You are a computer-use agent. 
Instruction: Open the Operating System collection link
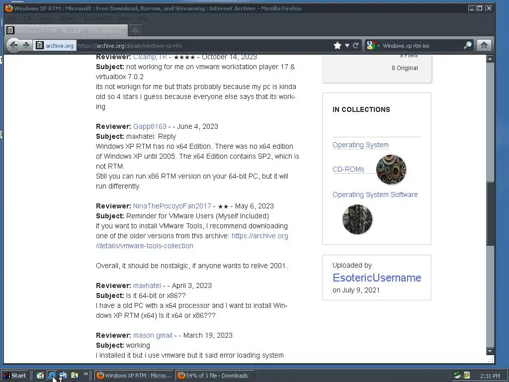pos(360,145)
